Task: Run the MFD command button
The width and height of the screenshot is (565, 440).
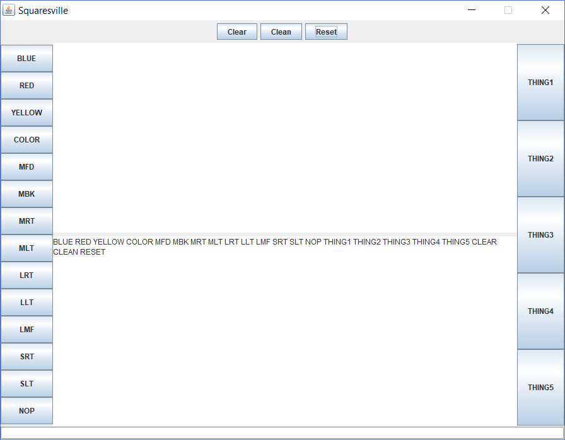Action: coord(26,167)
